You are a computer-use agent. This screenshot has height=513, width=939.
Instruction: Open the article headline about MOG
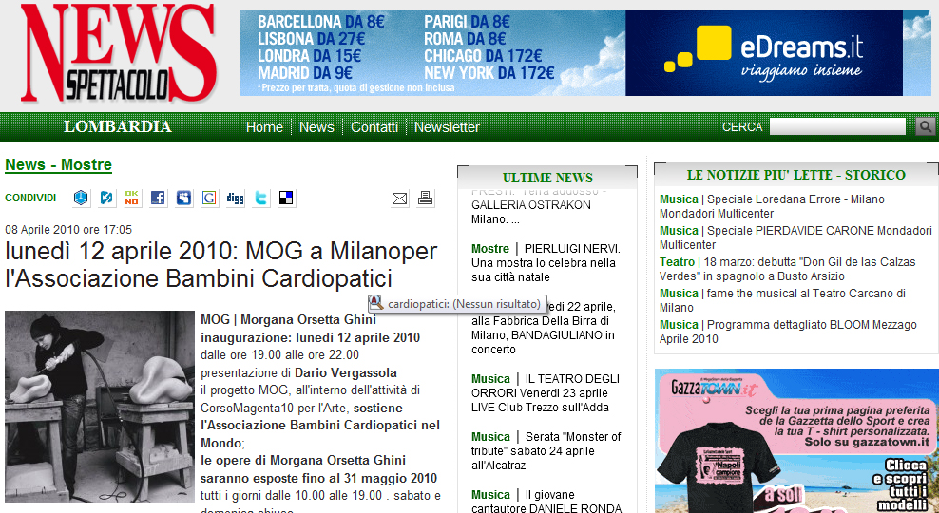[221, 265]
